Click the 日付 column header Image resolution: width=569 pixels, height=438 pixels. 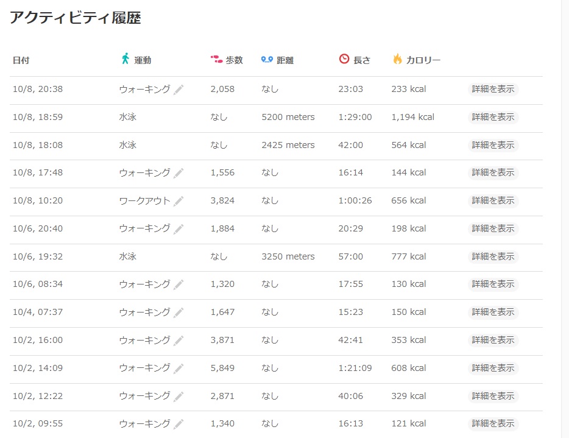click(x=21, y=60)
